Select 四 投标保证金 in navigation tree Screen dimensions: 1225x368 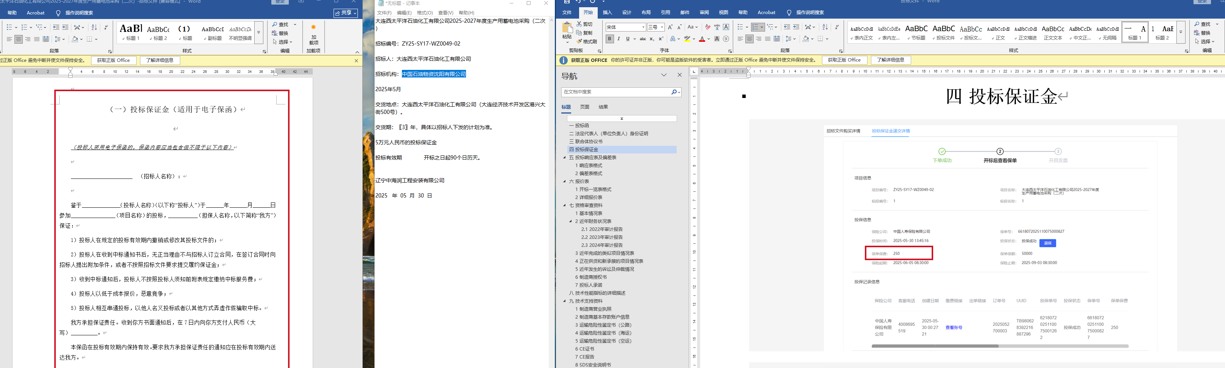(x=622, y=150)
